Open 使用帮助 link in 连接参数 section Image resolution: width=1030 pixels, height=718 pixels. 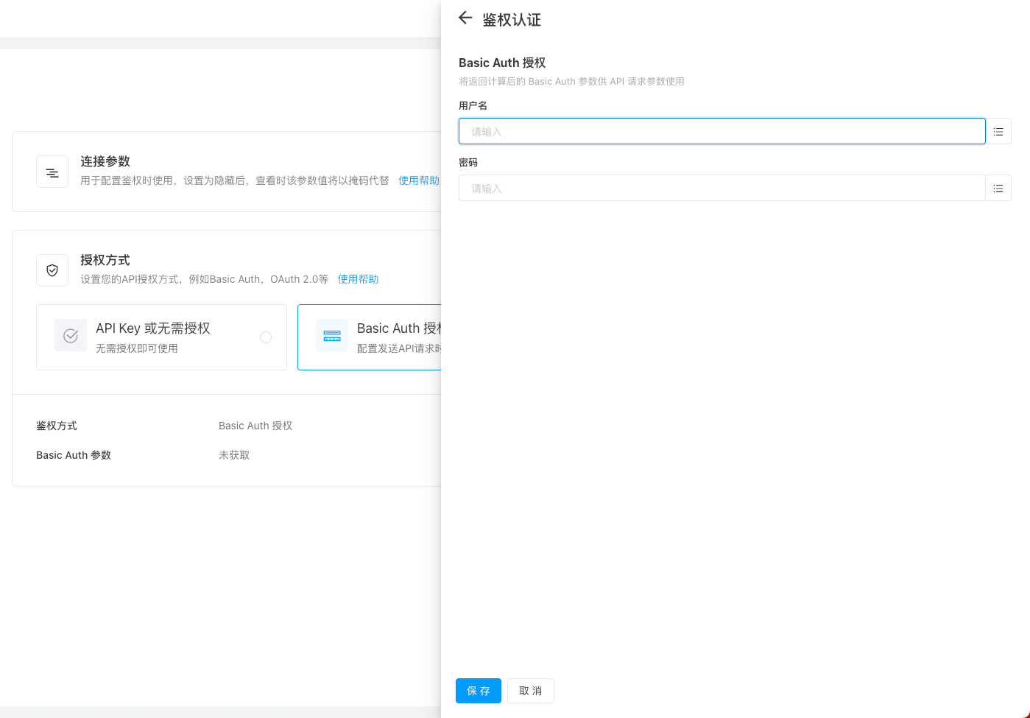coord(418,180)
